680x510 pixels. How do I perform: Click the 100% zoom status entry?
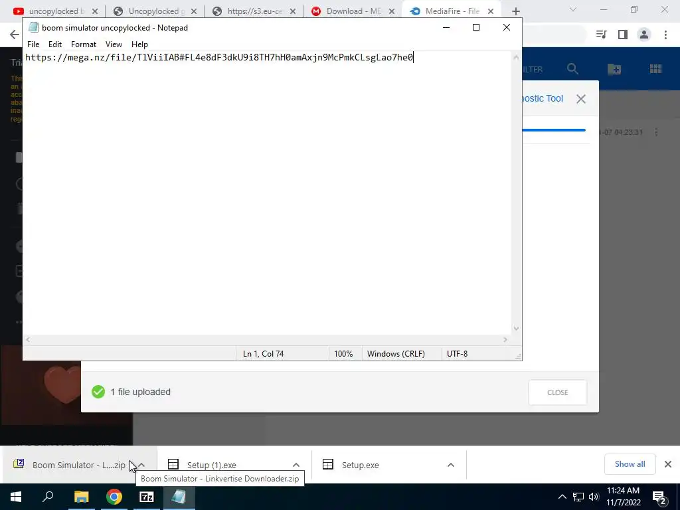(x=343, y=354)
